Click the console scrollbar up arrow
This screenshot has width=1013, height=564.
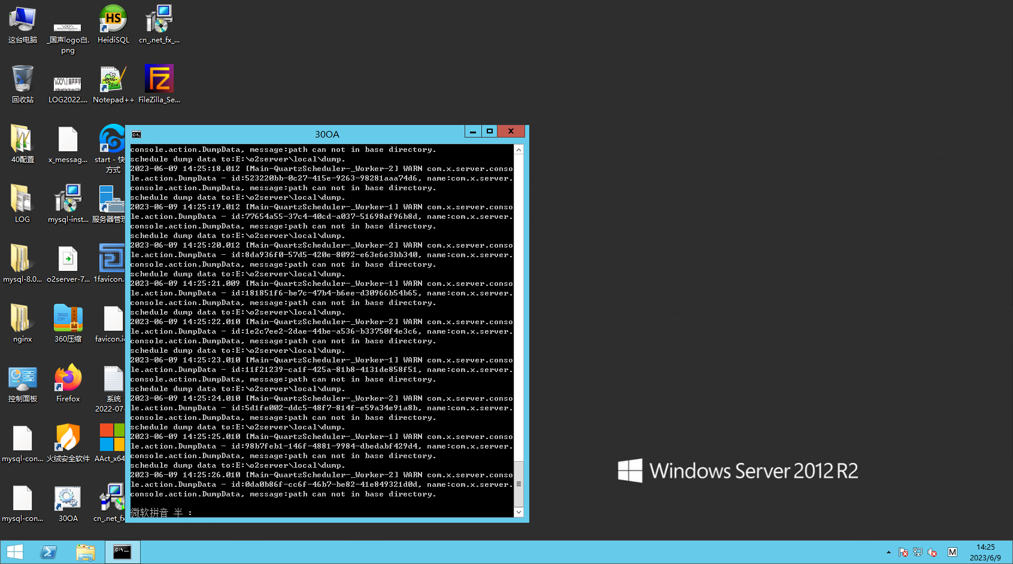tap(519, 150)
